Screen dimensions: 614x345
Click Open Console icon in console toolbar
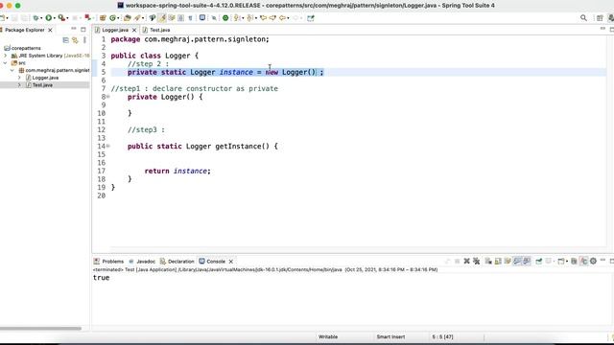point(560,261)
